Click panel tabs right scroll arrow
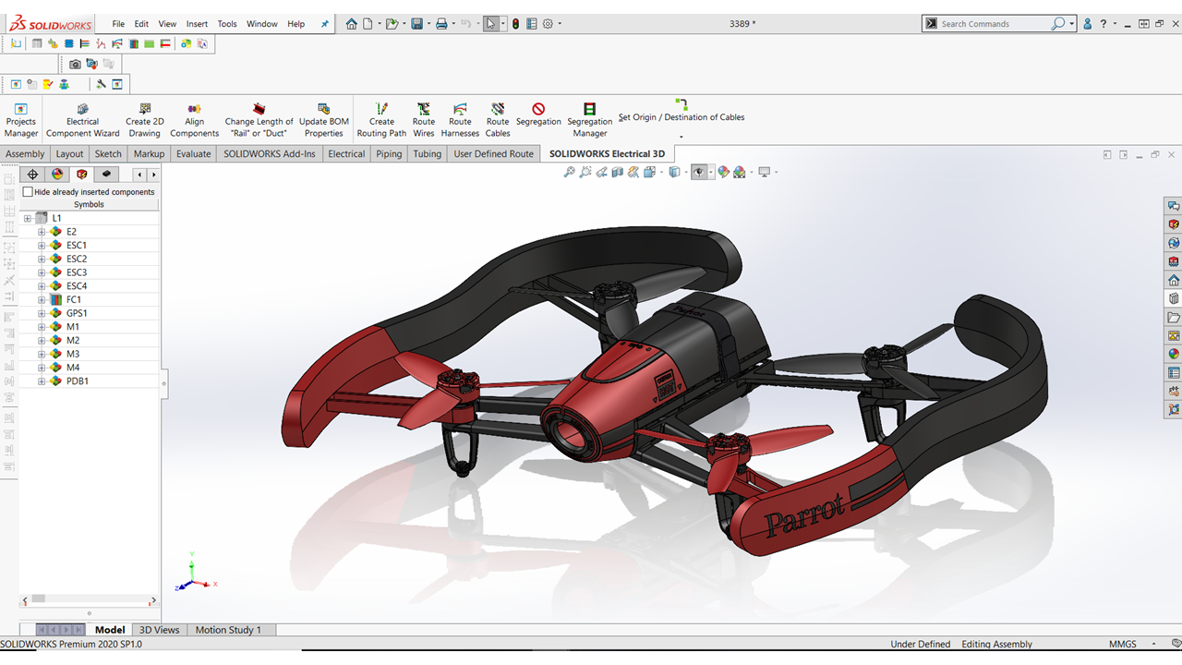This screenshot has width=1182, height=665. (x=153, y=174)
